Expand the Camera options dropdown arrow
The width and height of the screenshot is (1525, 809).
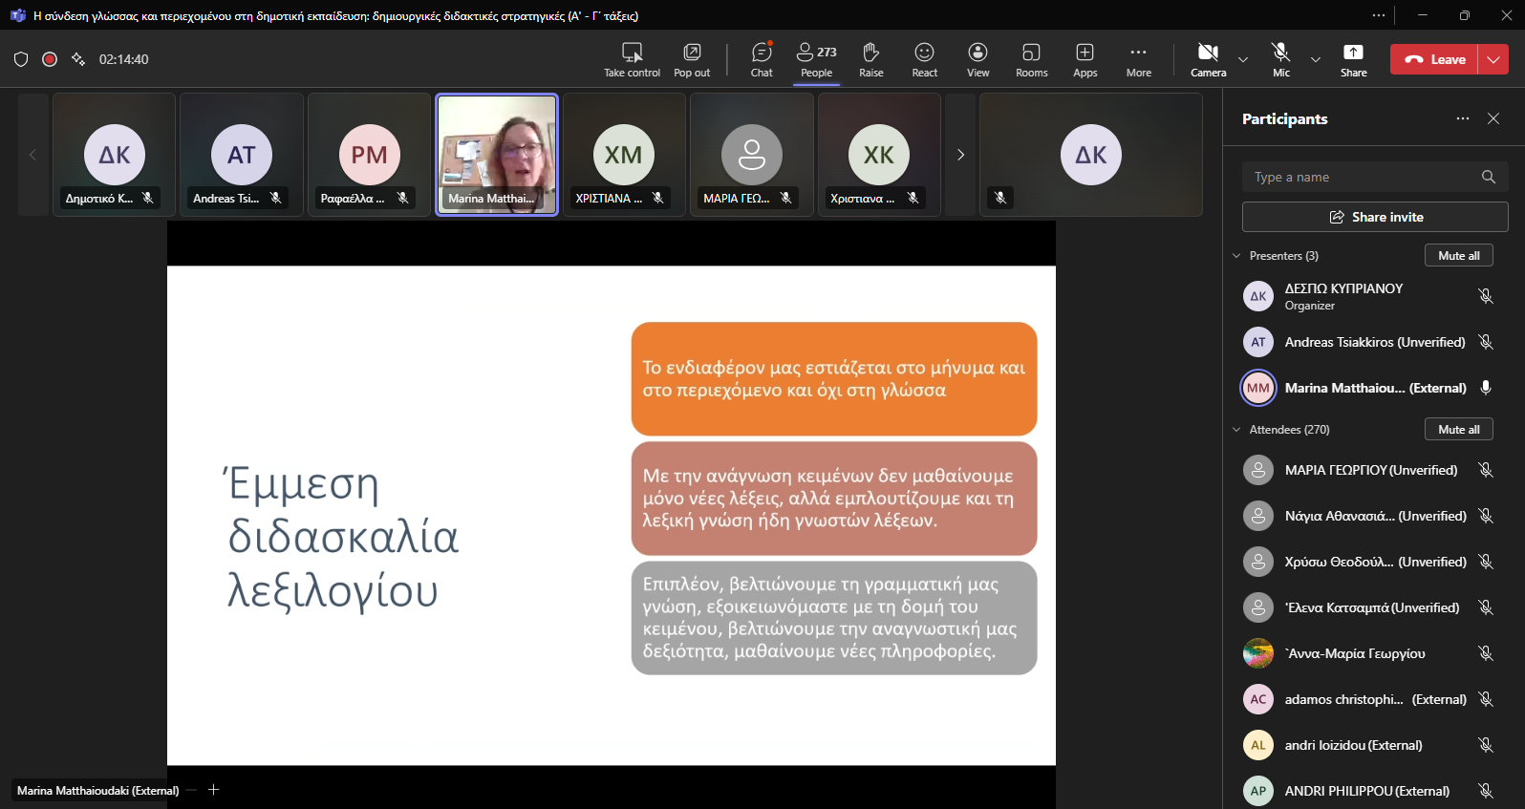[1243, 59]
